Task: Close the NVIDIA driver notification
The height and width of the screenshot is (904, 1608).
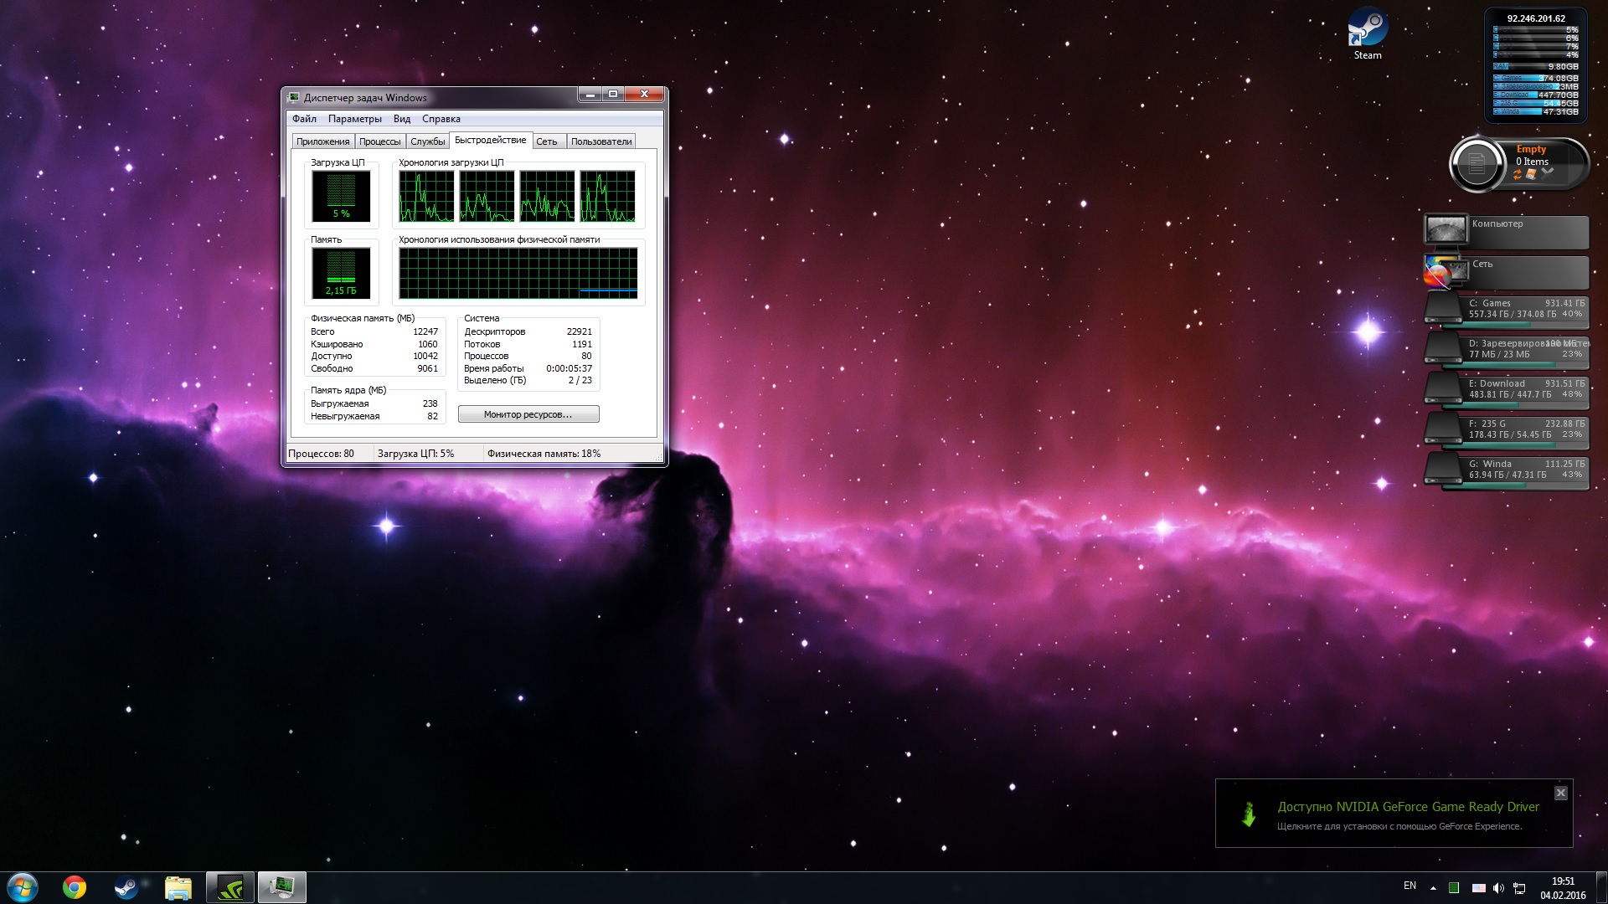Action: [x=1560, y=793]
